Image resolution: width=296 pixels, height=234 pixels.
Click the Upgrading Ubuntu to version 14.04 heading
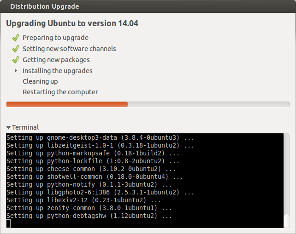pyautogui.click(x=72, y=23)
